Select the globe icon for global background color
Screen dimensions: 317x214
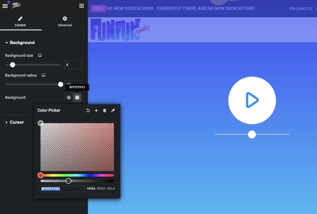(68, 97)
